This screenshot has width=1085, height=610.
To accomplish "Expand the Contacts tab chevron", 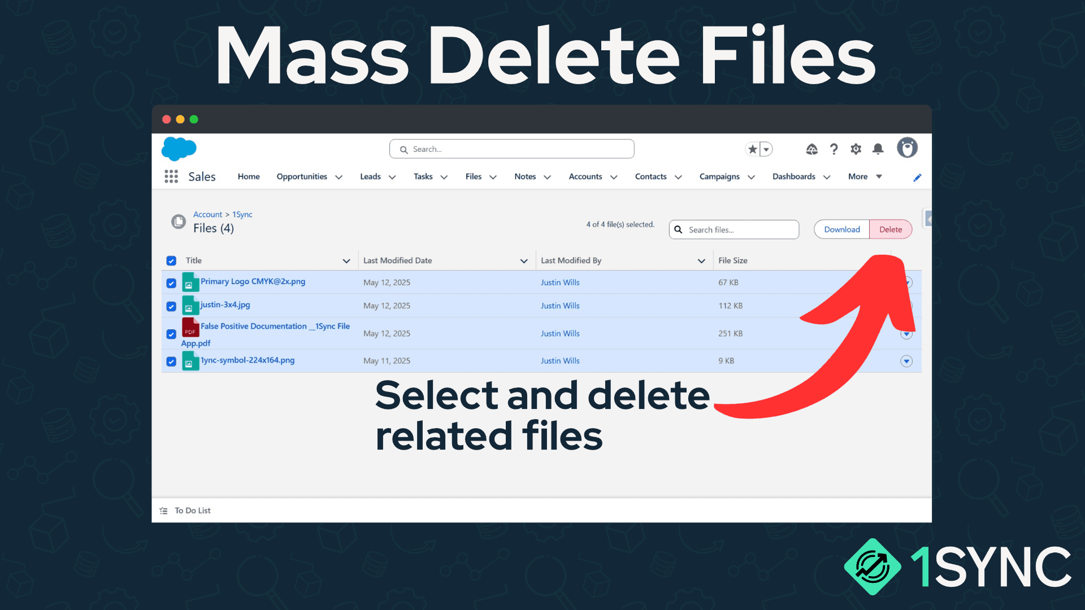I will pos(678,177).
